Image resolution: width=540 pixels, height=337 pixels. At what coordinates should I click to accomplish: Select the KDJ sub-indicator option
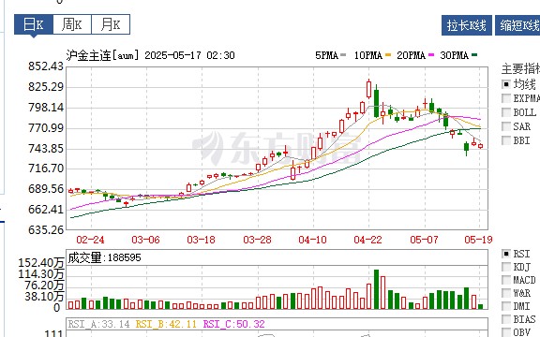click(506, 267)
